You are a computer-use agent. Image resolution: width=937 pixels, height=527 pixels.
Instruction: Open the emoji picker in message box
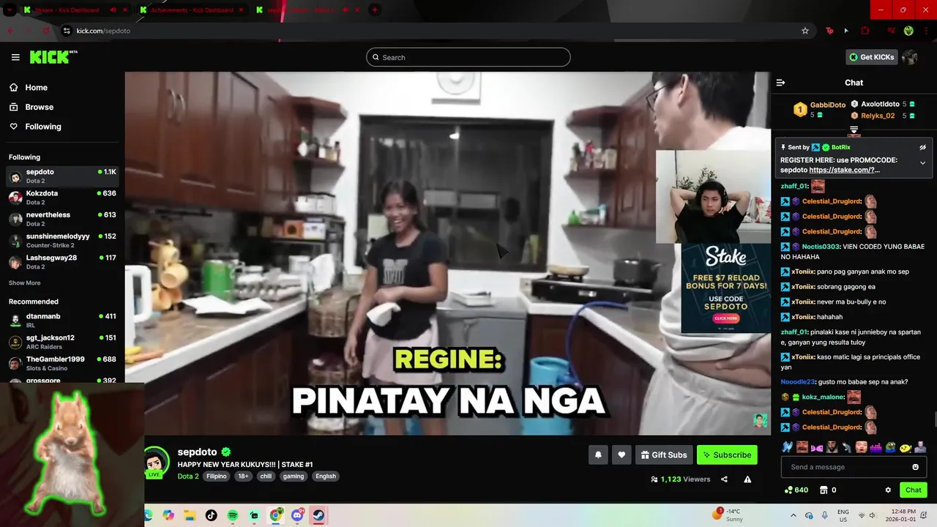point(915,467)
